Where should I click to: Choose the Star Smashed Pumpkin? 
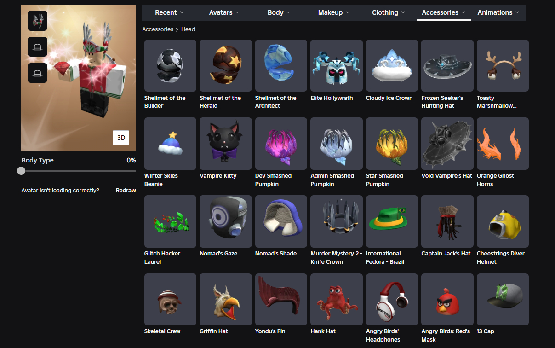392,143
